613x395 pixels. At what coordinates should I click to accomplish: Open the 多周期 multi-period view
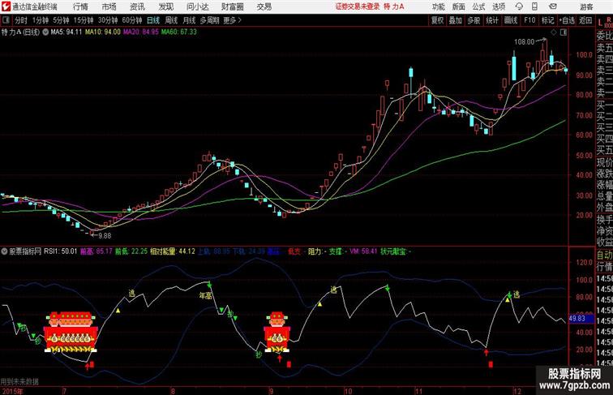click(x=209, y=20)
